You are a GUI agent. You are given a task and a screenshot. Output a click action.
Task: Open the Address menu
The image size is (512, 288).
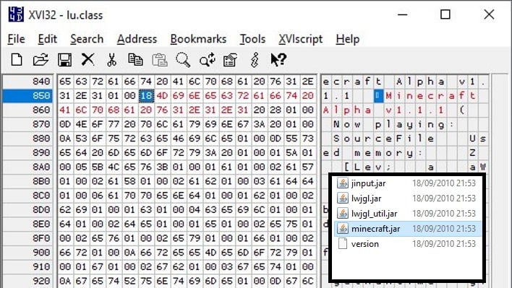click(137, 39)
